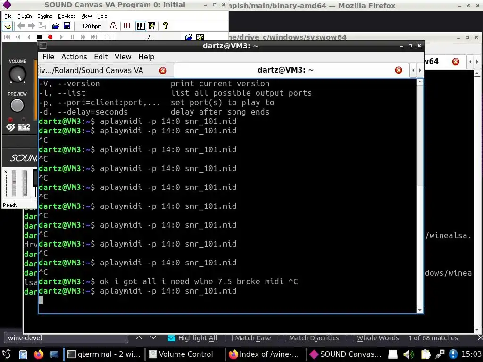483x362 pixels.
Task: Click the plugin chip icon in SAVIHost toolbar
Action: click(x=8, y=26)
